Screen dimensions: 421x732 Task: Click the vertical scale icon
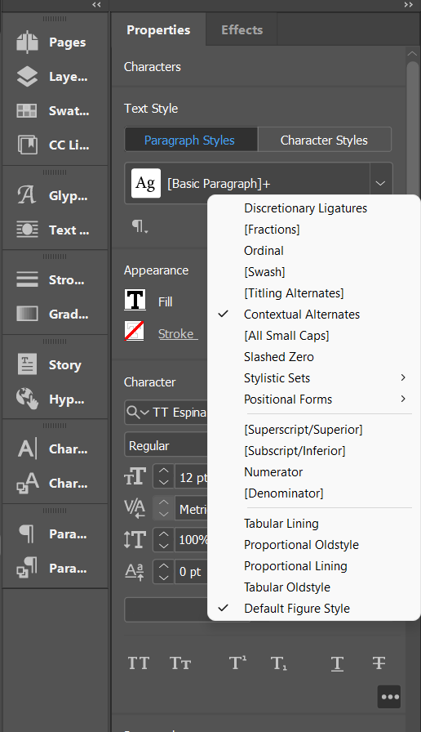(x=135, y=540)
